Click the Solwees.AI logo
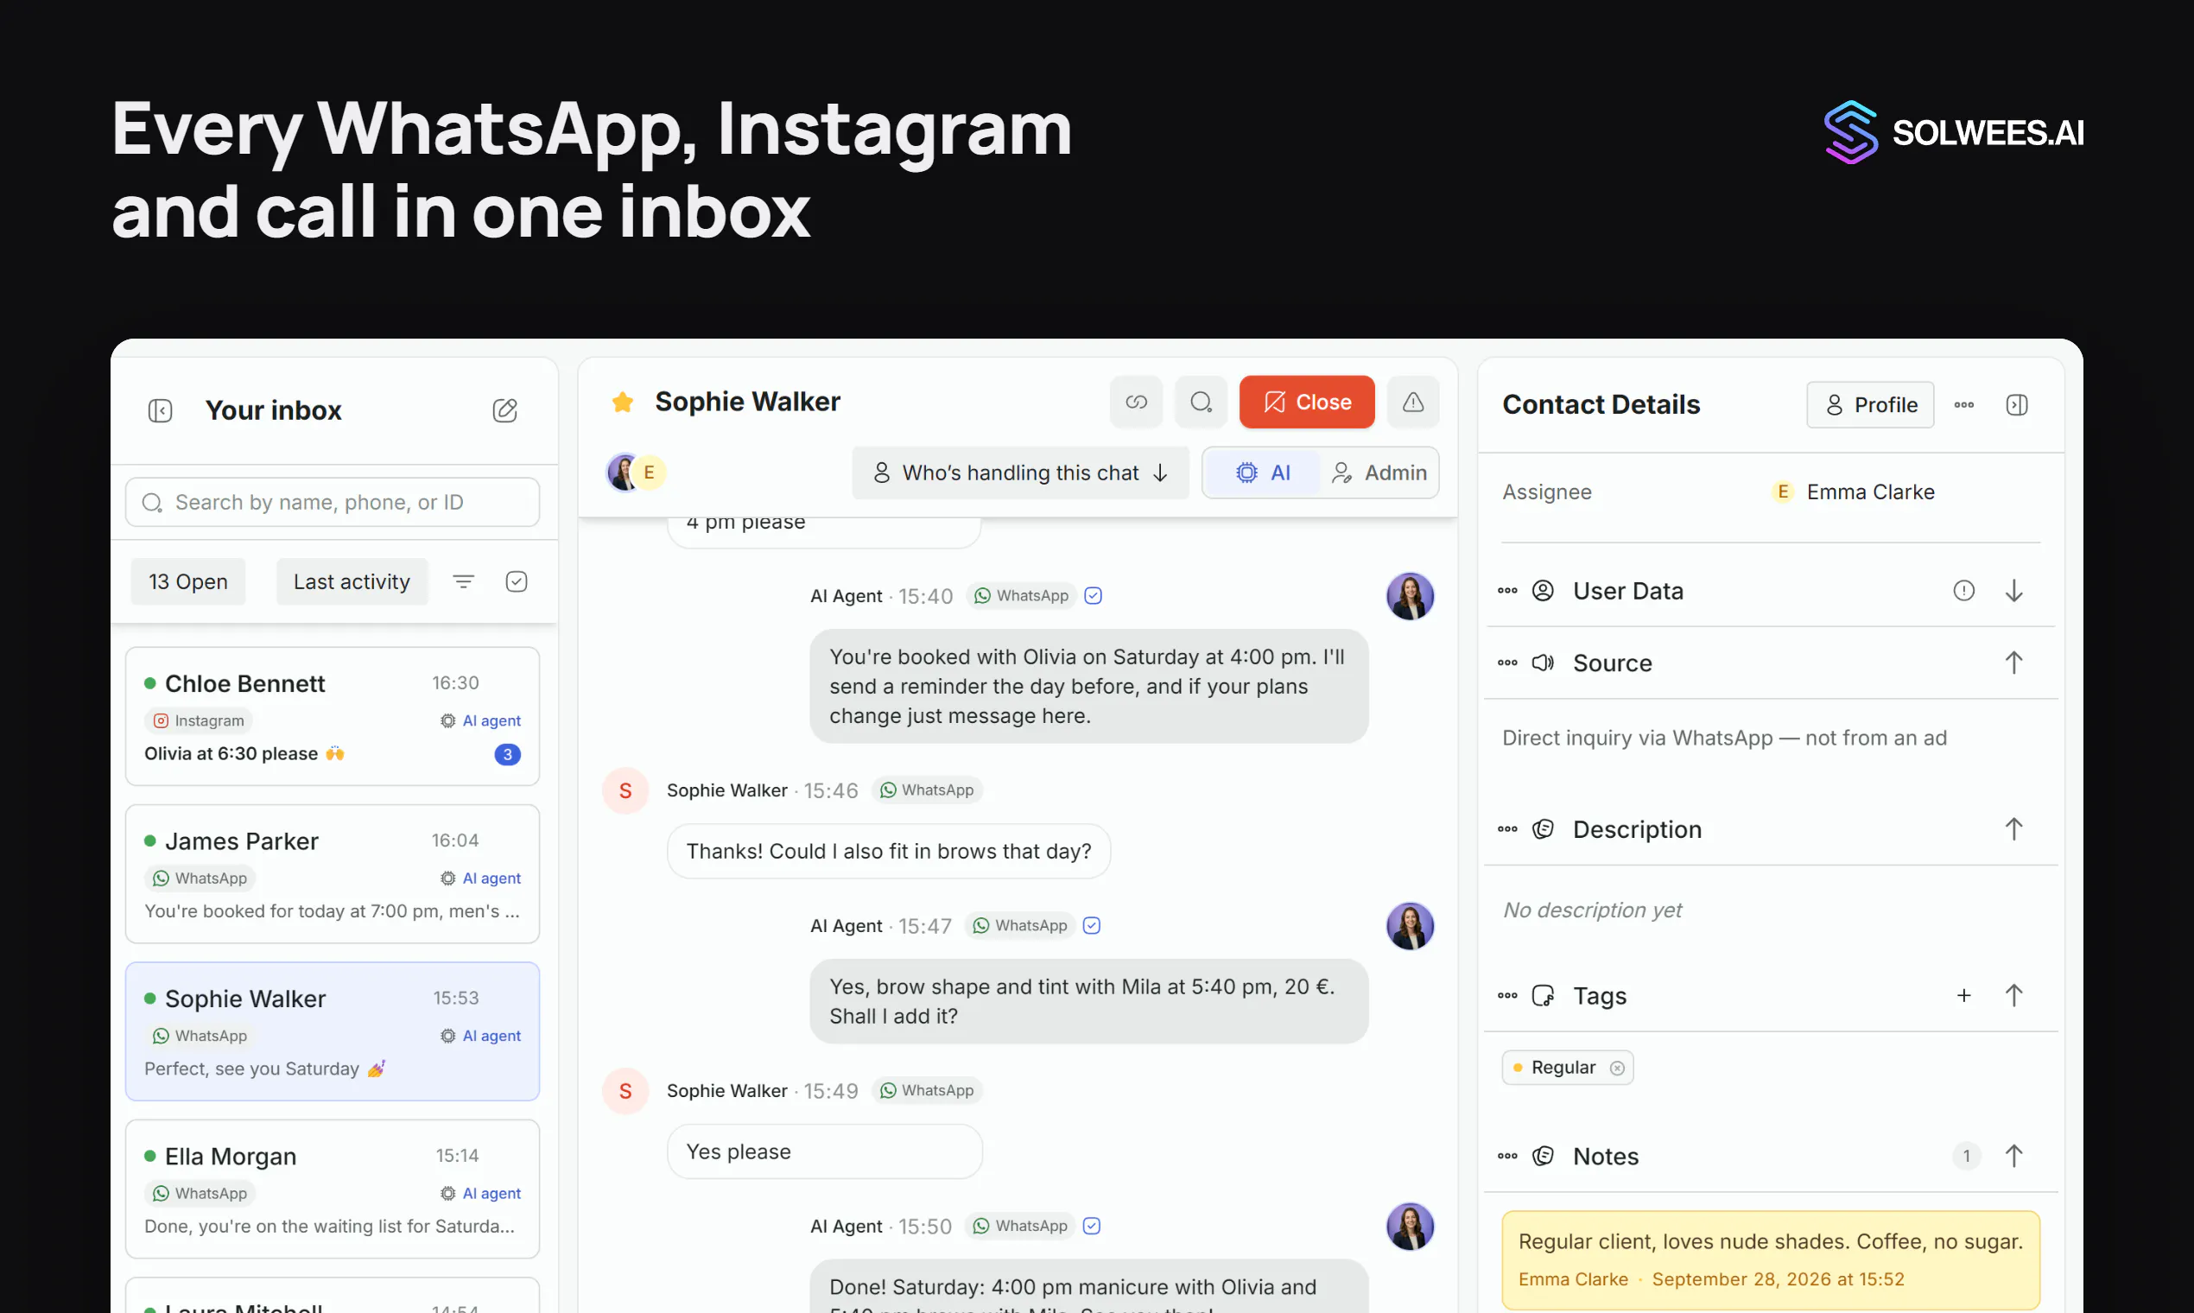The height and width of the screenshot is (1313, 2194). (x=1953, y=133)
